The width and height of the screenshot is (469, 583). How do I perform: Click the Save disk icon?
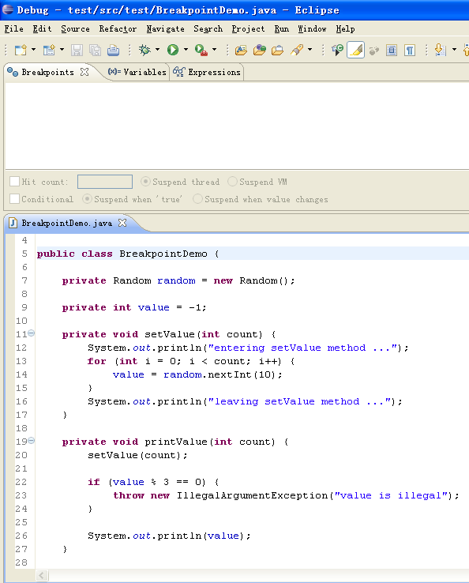(x=77, y=50)
